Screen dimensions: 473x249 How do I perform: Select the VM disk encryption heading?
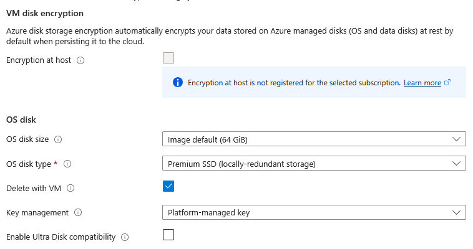coord(45,14)
